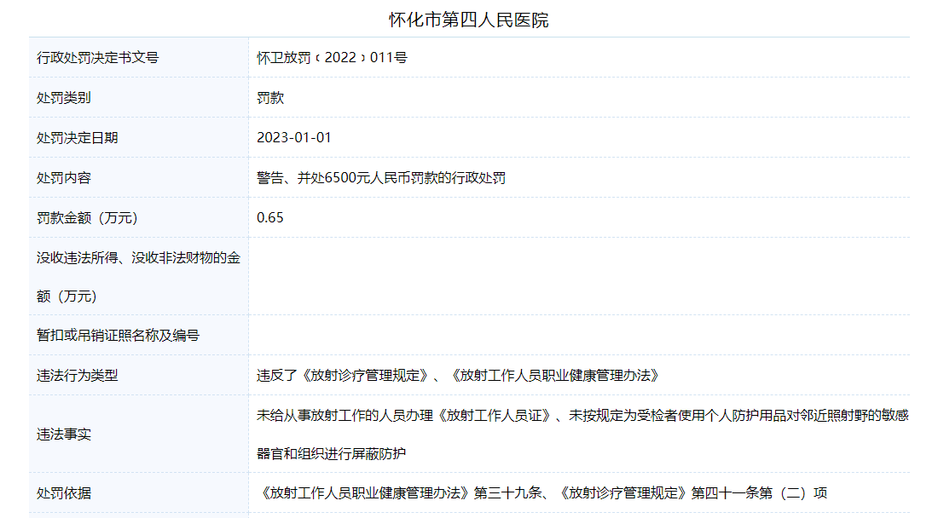Viewport: 938px width, 518px height.
Task: Select text 器官和组织进行屏蔽防护
Action: tap(332, 453)
